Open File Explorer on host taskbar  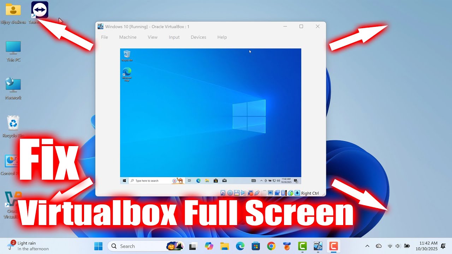(x=225, y=246)
